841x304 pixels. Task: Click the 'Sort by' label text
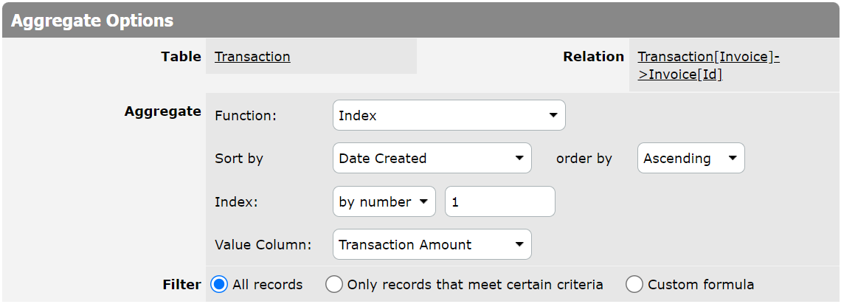point(239,159)
